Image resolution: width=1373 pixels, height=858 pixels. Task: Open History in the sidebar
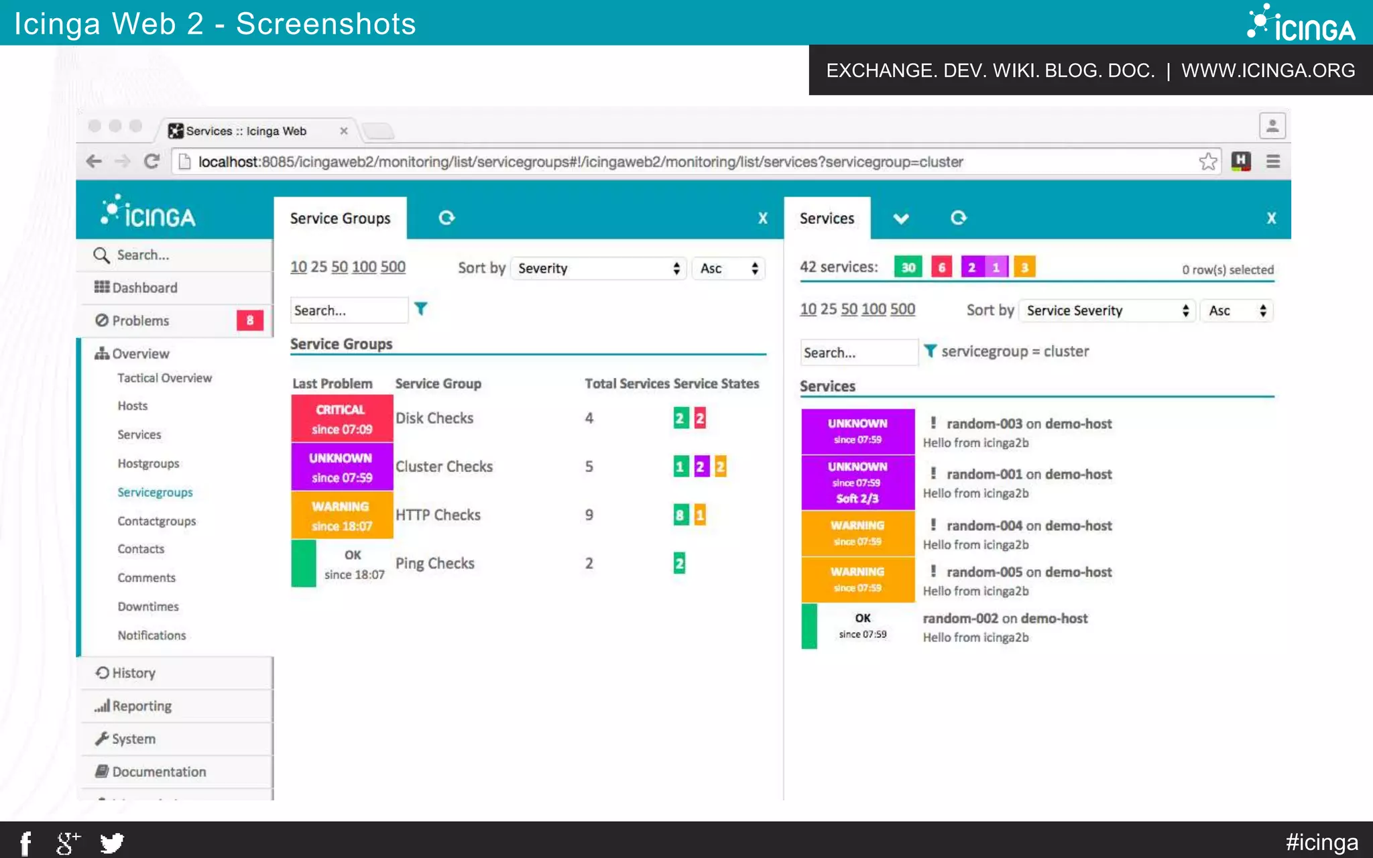tap(176, 672)
